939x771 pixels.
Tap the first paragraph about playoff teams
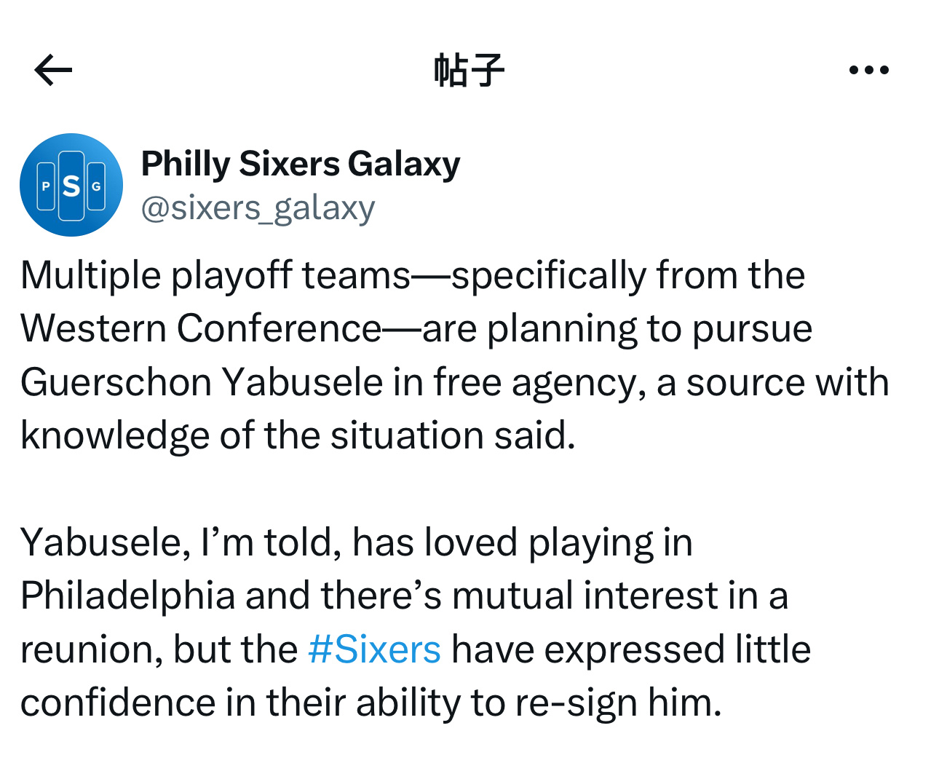click(455, 355)
